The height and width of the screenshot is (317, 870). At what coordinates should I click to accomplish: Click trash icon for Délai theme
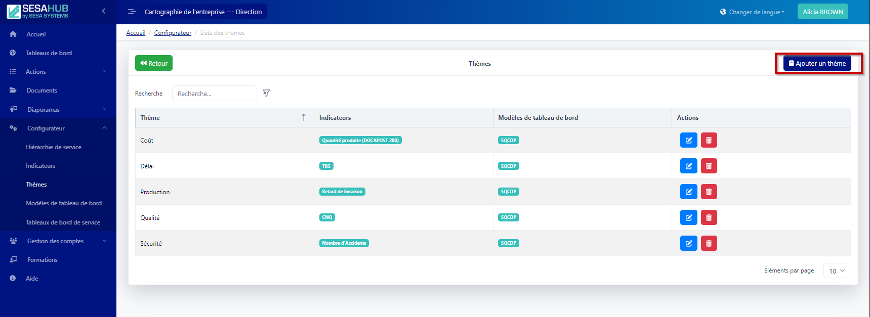pos(709,166)
